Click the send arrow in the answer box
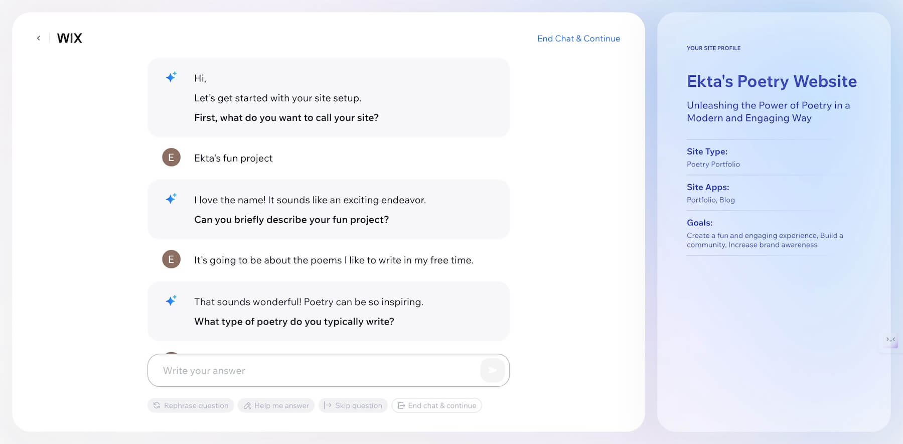The width and height of the screenshot is (903, 444). (492, 370)
